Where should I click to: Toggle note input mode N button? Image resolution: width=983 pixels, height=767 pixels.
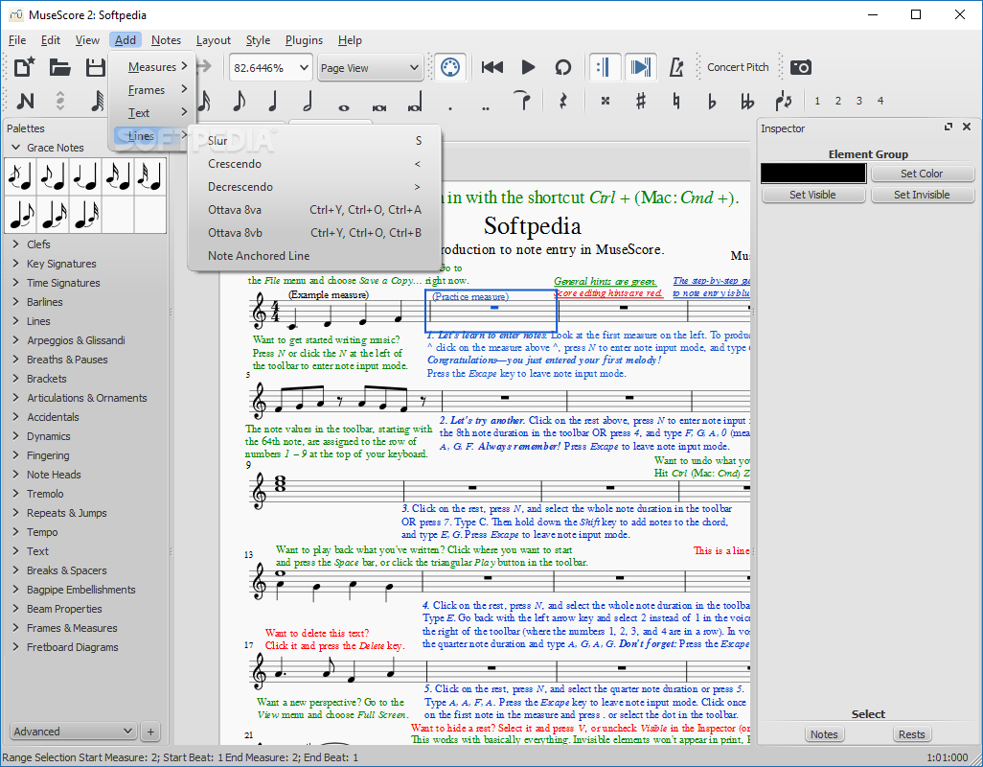coord(25,101)
